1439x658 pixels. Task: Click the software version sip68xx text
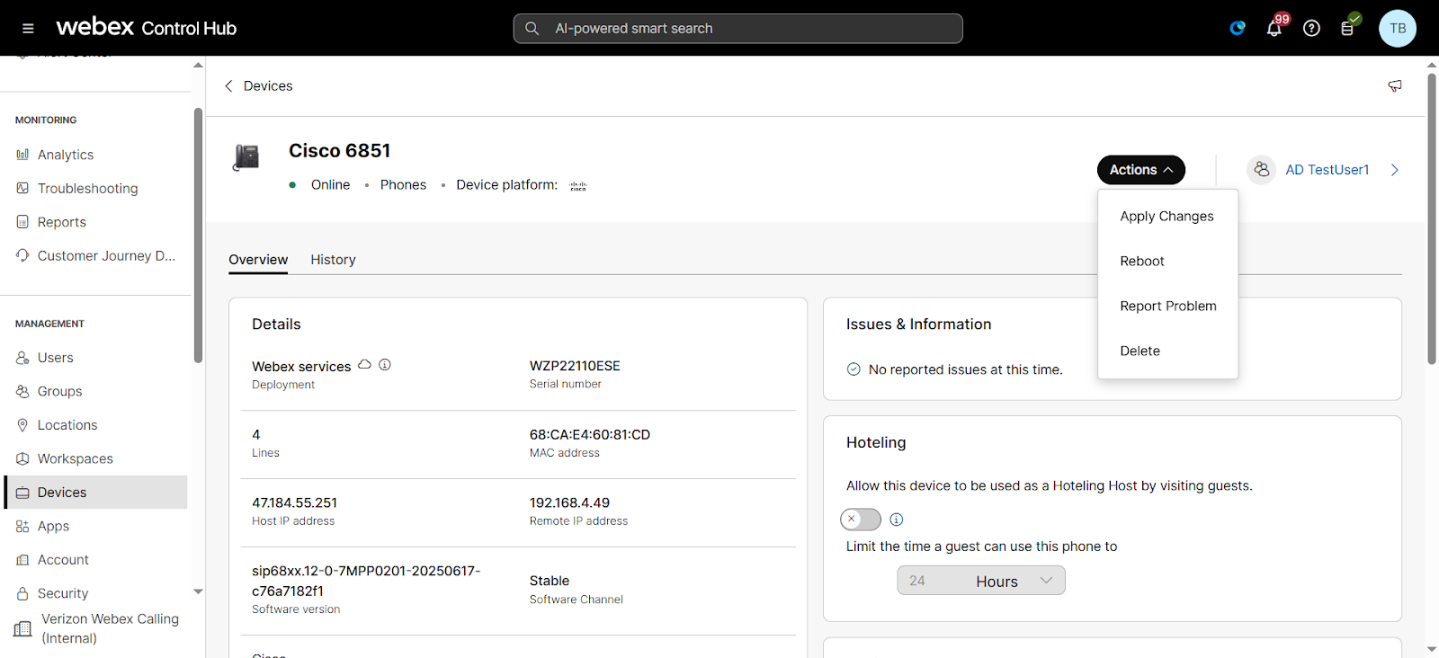pyautogui.click(x=366, y=581)
